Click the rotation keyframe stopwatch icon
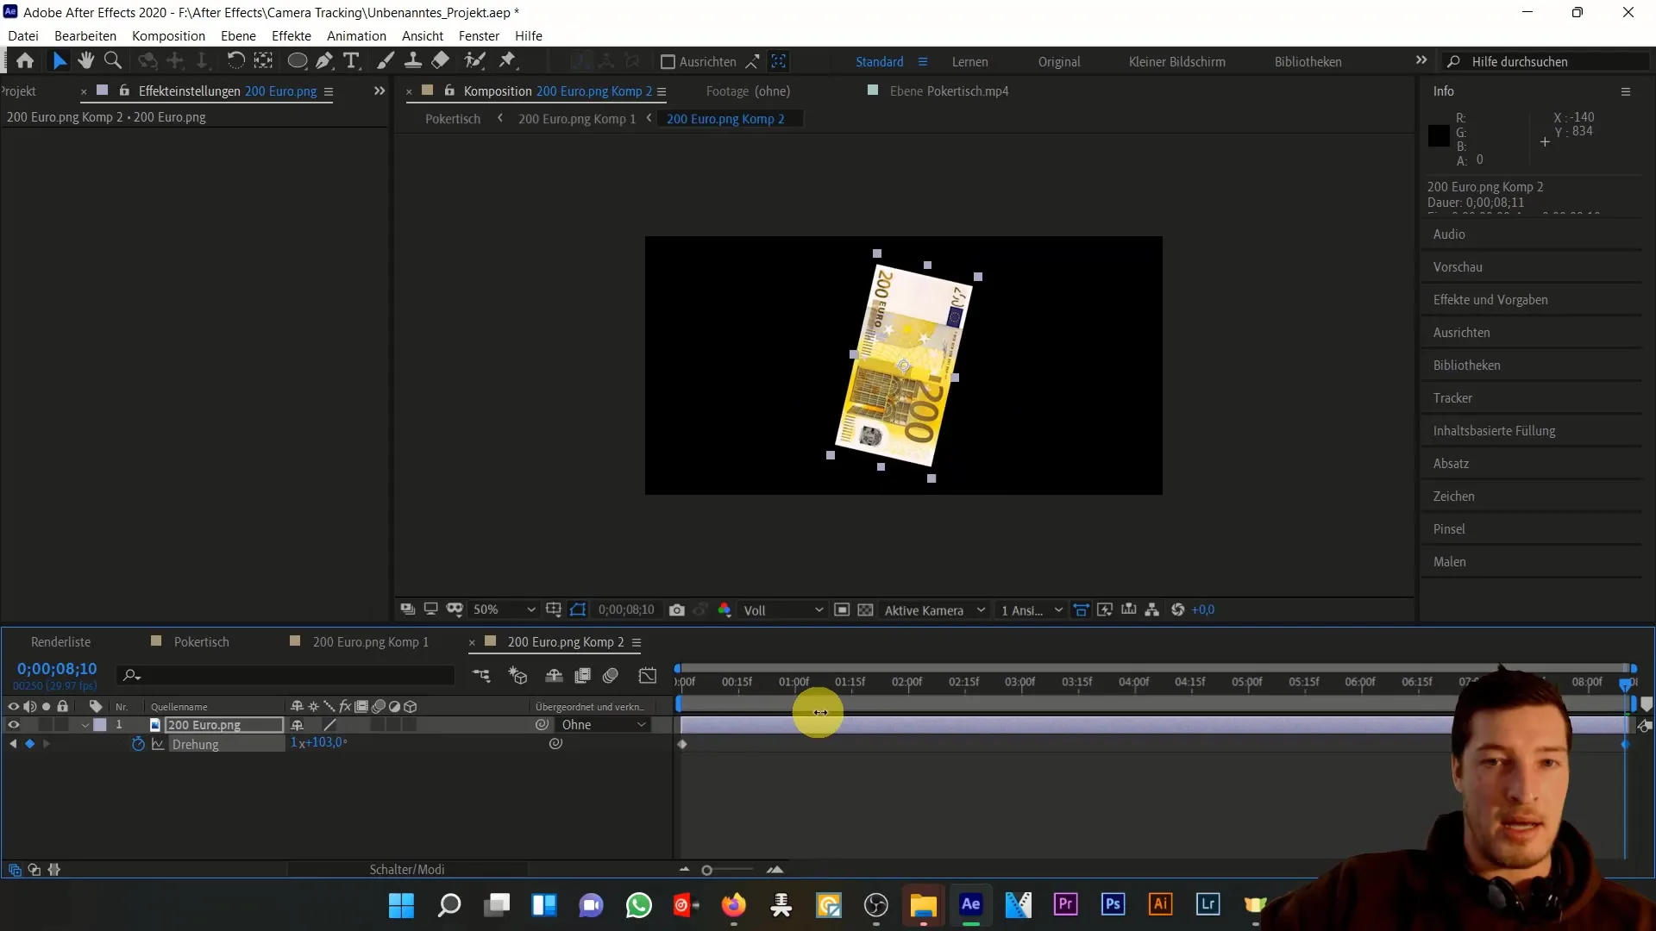This screenshot has width=1656, height=931. 138,743
